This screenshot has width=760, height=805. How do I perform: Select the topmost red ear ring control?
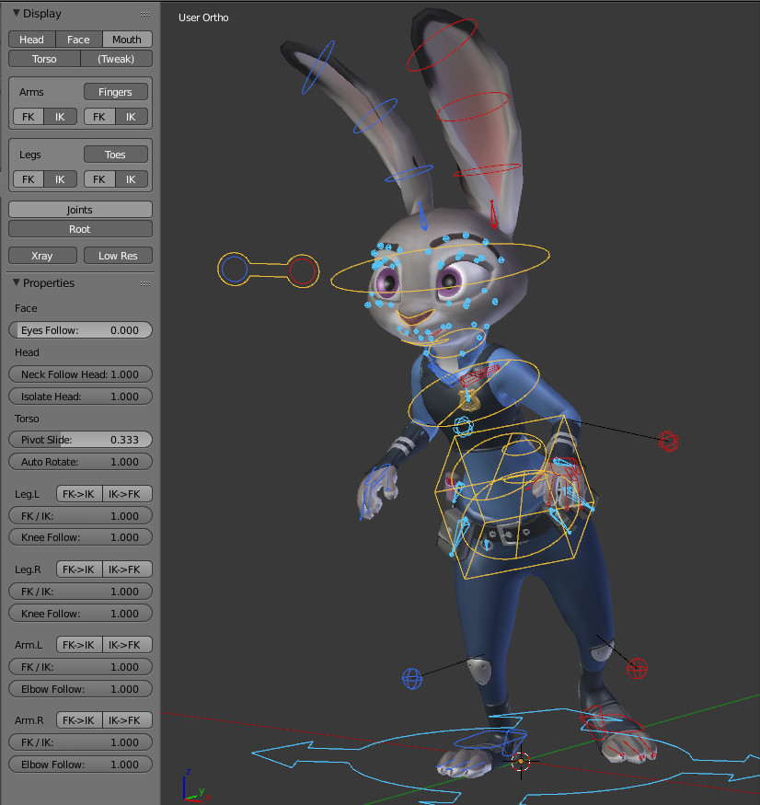(x=442, y=45)
